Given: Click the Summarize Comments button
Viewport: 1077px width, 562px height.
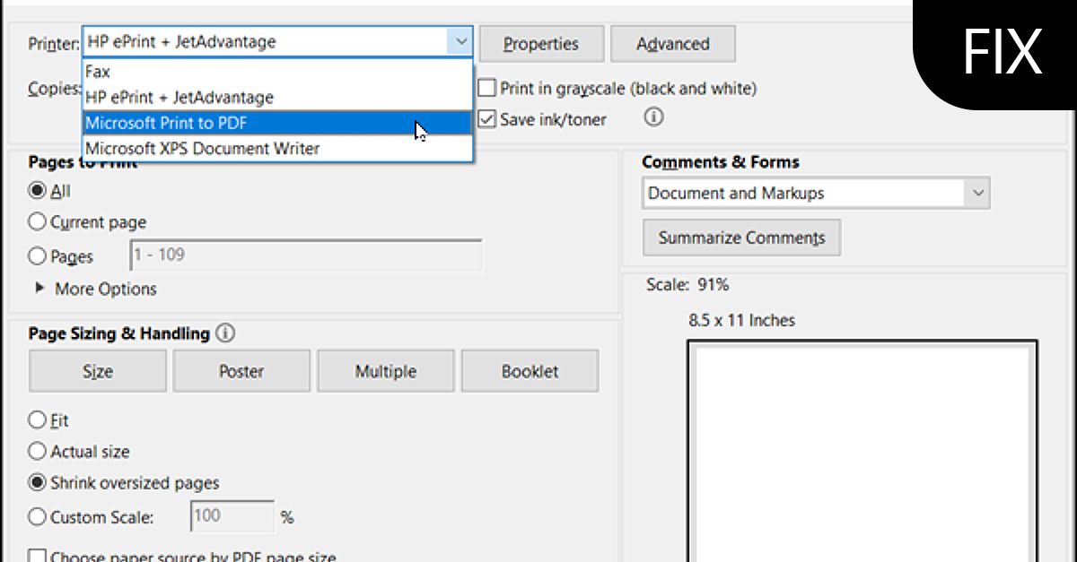Looking at the screenshot, I should (x=741, y=238).
